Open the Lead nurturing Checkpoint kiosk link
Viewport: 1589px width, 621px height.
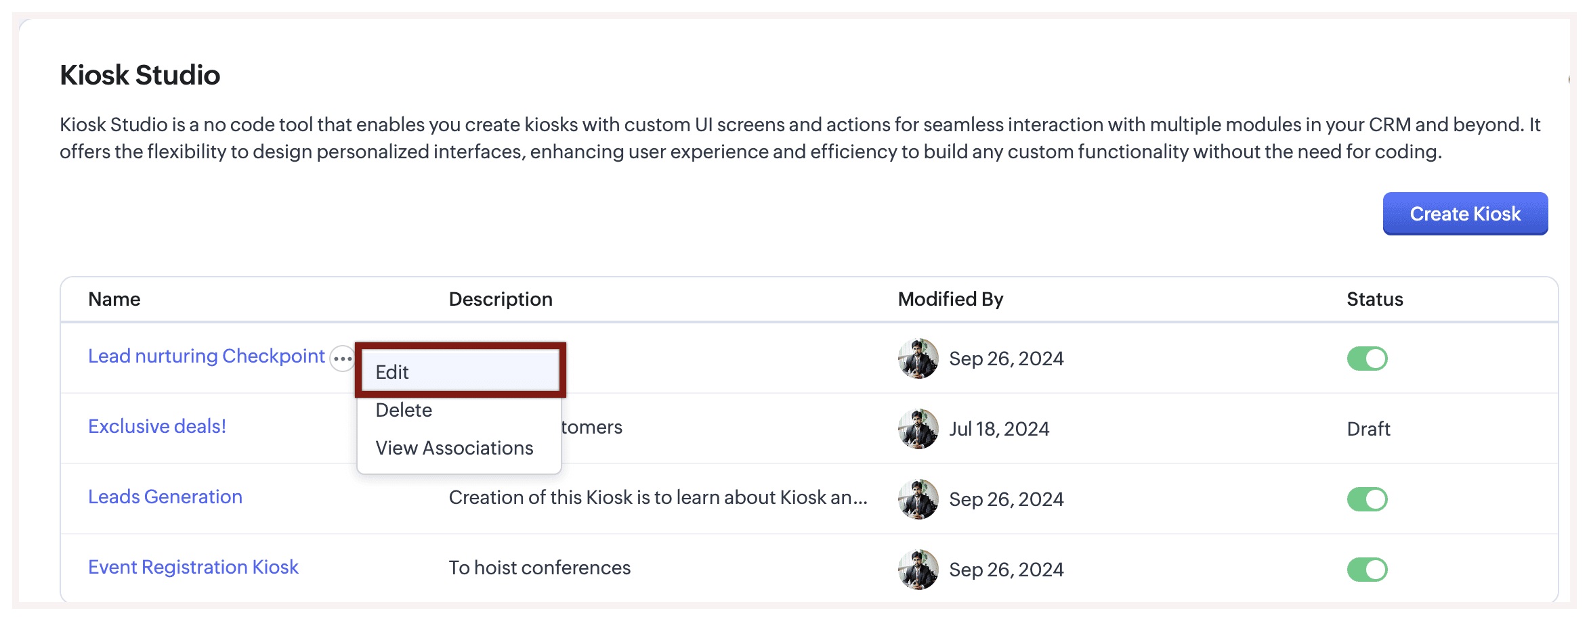[x=207, y=356]
